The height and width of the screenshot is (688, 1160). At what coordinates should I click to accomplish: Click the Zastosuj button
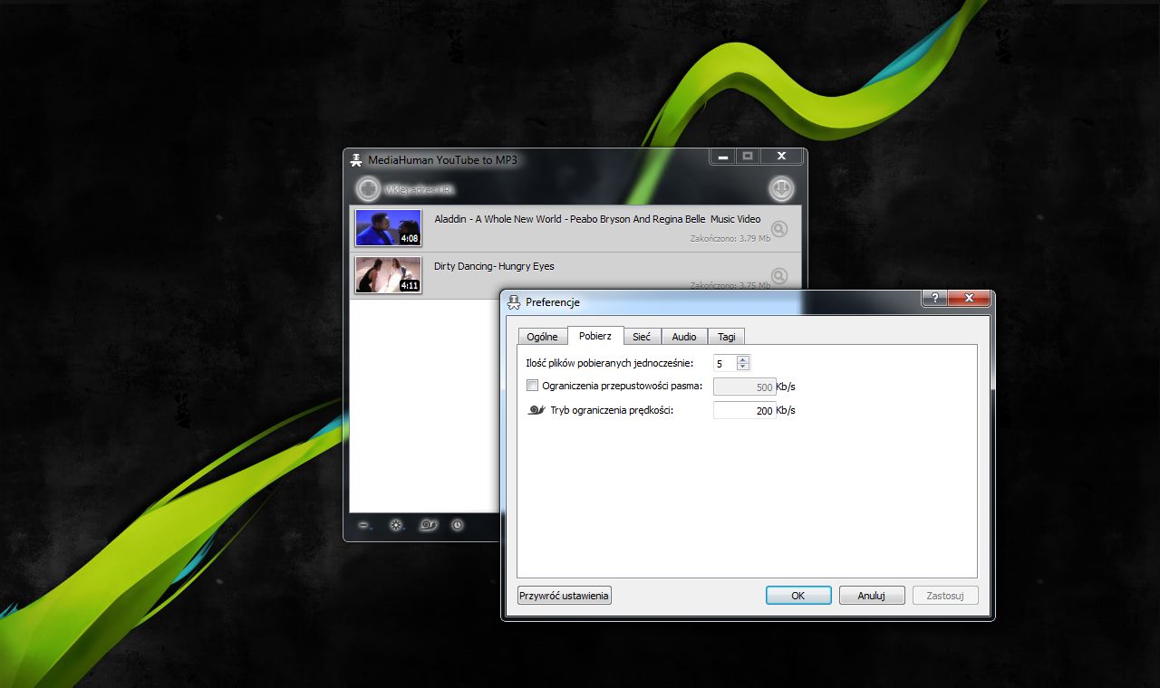click(945, 596)
